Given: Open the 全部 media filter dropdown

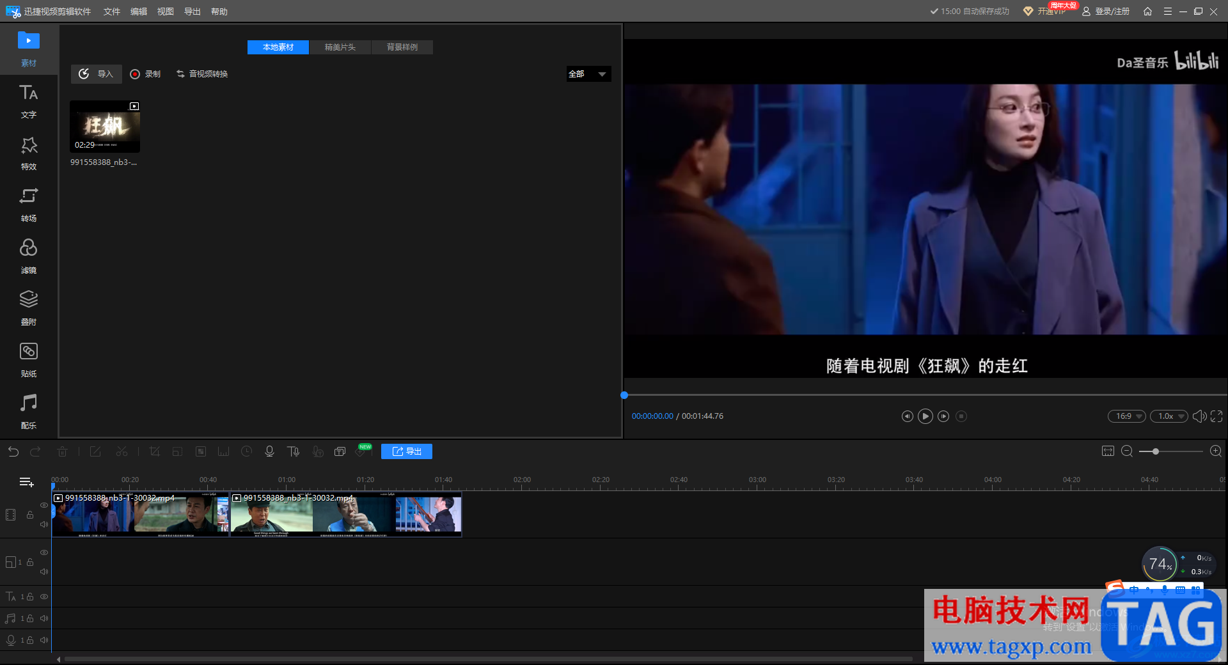Looking at the screenshot, I should 588,74.
